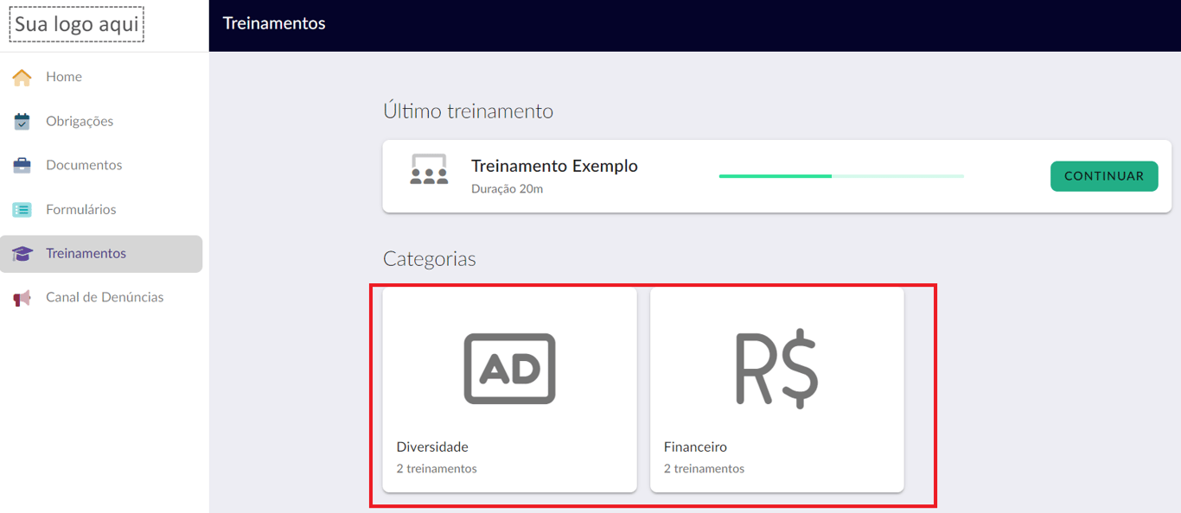This screenshot has height=513, width=1181.
Task: Click the Treinamento Exemplo progress bar
Action: [x=841, y=176]
